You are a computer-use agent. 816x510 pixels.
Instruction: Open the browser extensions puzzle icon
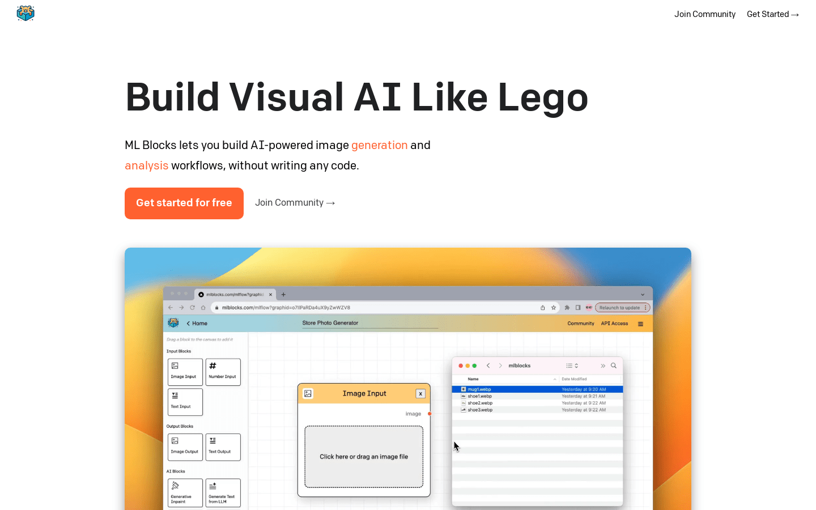point(567,308)
